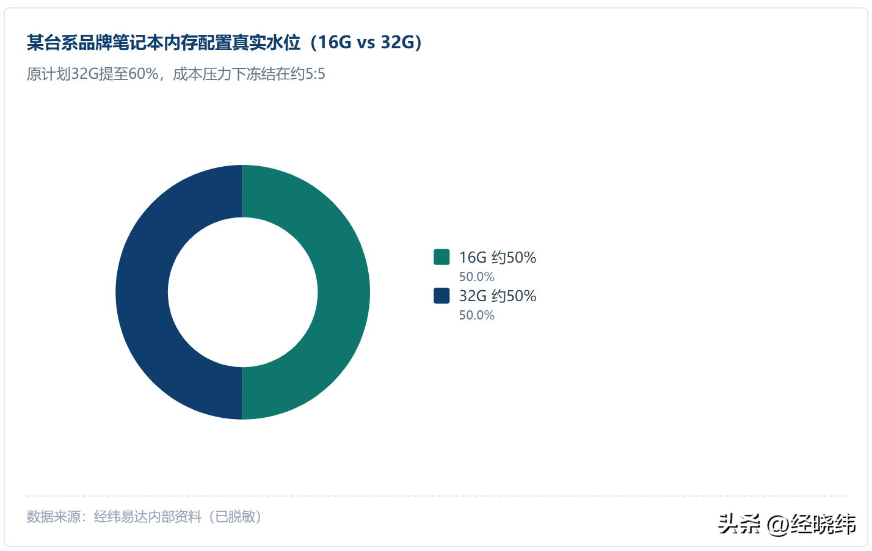Screen dimensions: 872x551
Task: Click the 头条 @经晓纬 watermark
Action: (x=787, y=524)
